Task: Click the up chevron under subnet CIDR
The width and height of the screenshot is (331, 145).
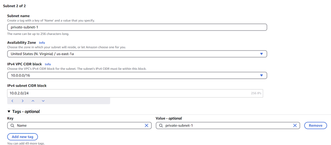Action: pyautogui.click(x=33, y=101)
